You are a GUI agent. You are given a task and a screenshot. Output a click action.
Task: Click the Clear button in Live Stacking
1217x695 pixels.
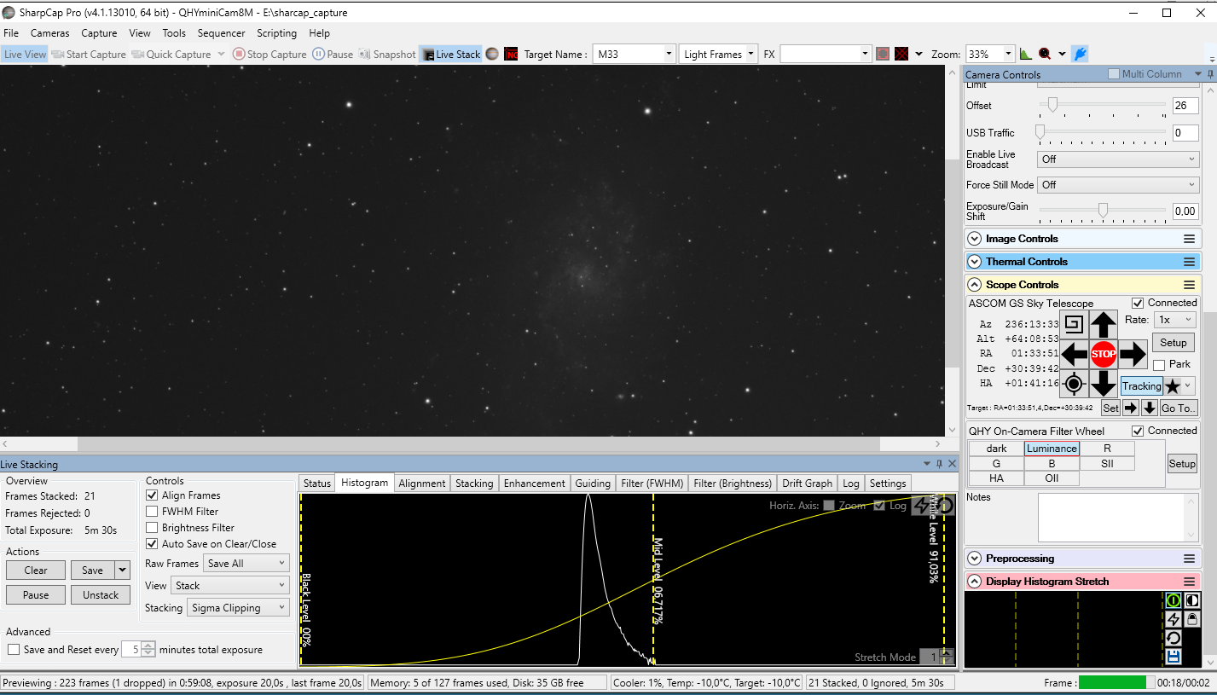coord(36,570)
